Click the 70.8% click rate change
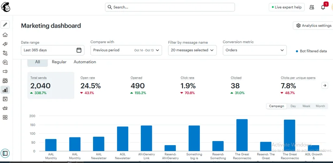Screen dimensions: 333x163 (189, 93)
